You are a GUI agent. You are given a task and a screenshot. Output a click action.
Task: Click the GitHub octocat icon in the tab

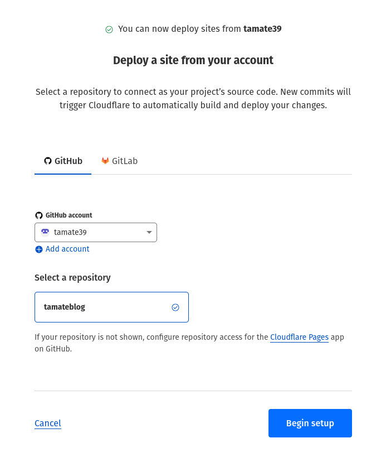(x=48, y=161)
